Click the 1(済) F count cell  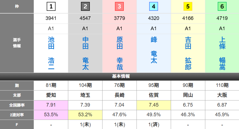point(154,125)
